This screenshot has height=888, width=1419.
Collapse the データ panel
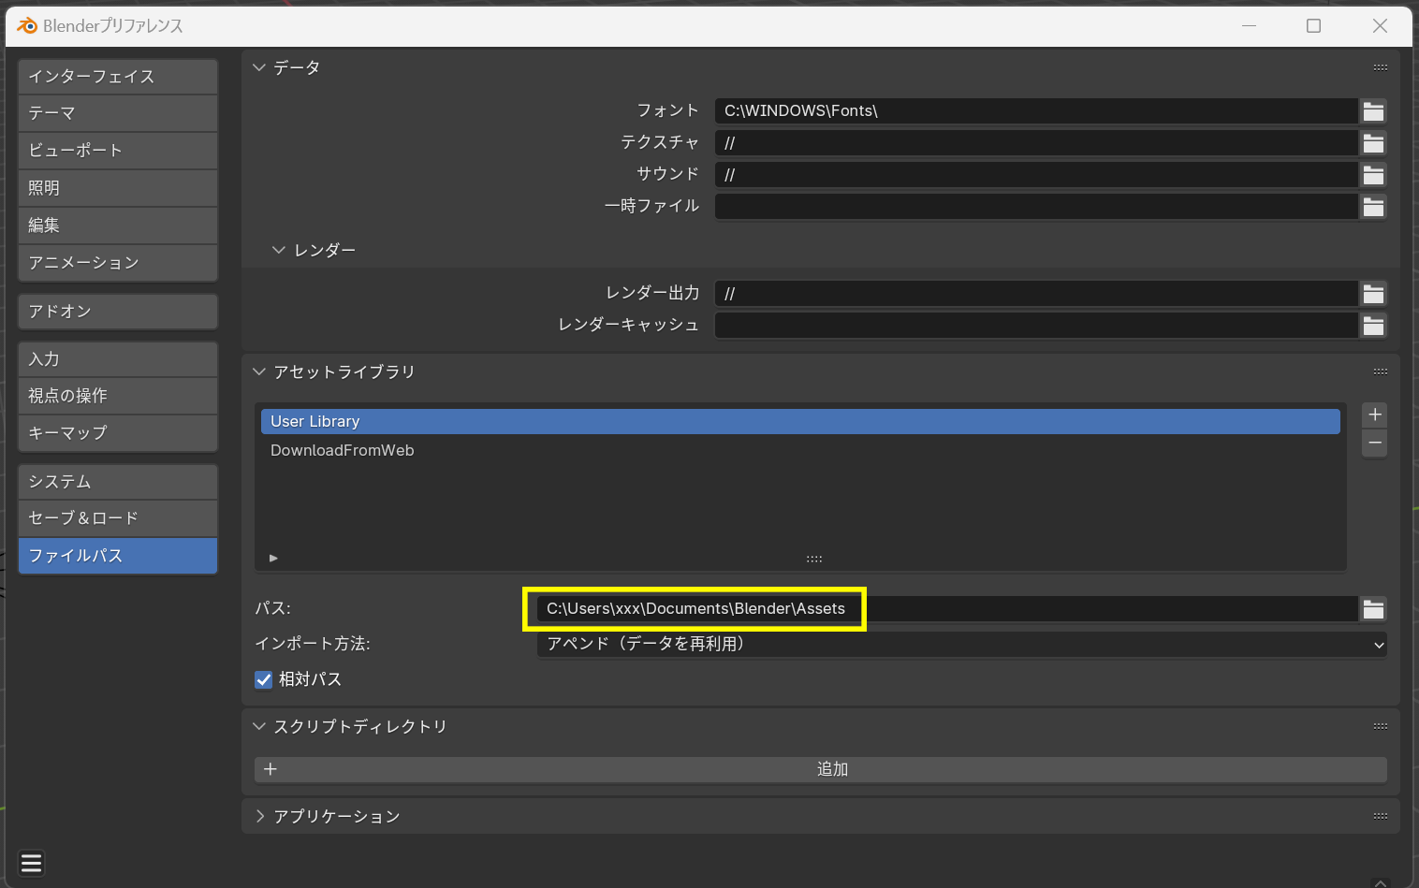click(259, 67)
